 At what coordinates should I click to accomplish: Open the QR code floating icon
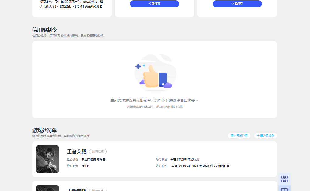(284, 179)
